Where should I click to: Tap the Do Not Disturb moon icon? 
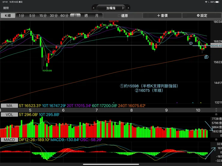(209, 2)
